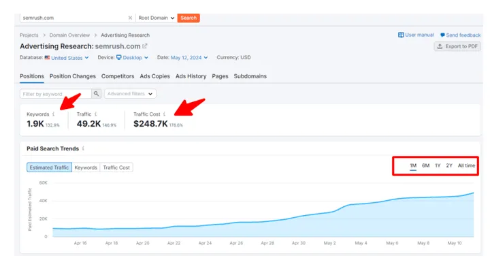Click the upload icon on Export to PDF

click(440, 46)
